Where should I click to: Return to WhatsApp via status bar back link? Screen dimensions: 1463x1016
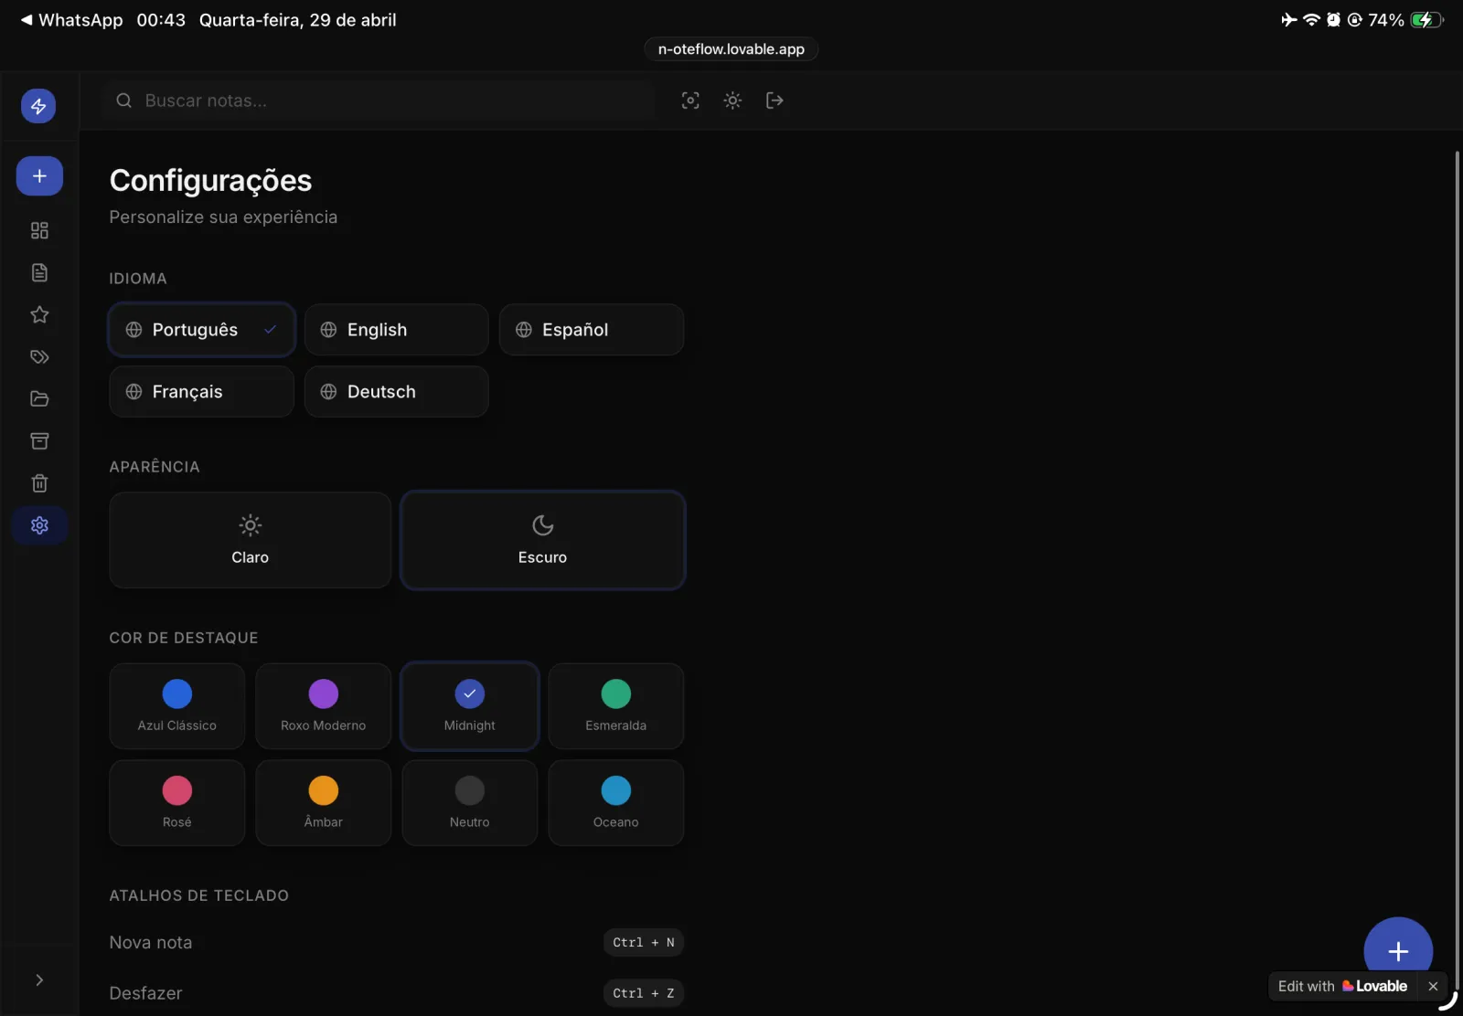(71, 20)
